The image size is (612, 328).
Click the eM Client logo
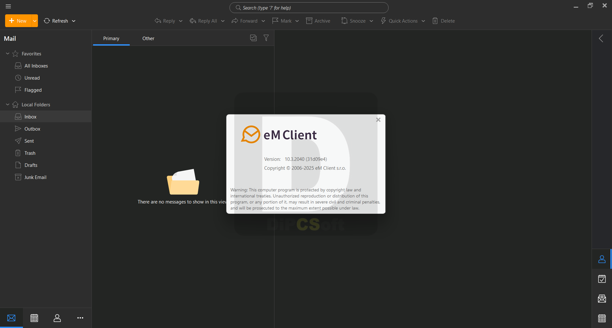[279, 135]
